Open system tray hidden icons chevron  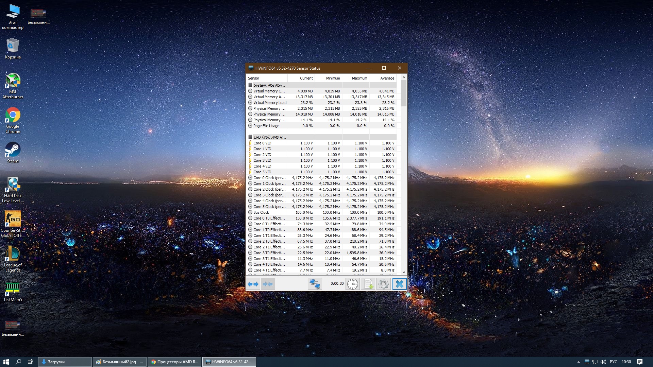click(579, 362)
